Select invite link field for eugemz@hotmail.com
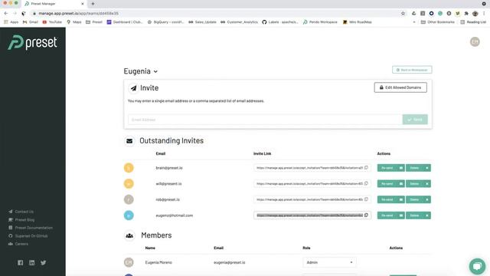490x276 pixels. click(x=309, y=215)
